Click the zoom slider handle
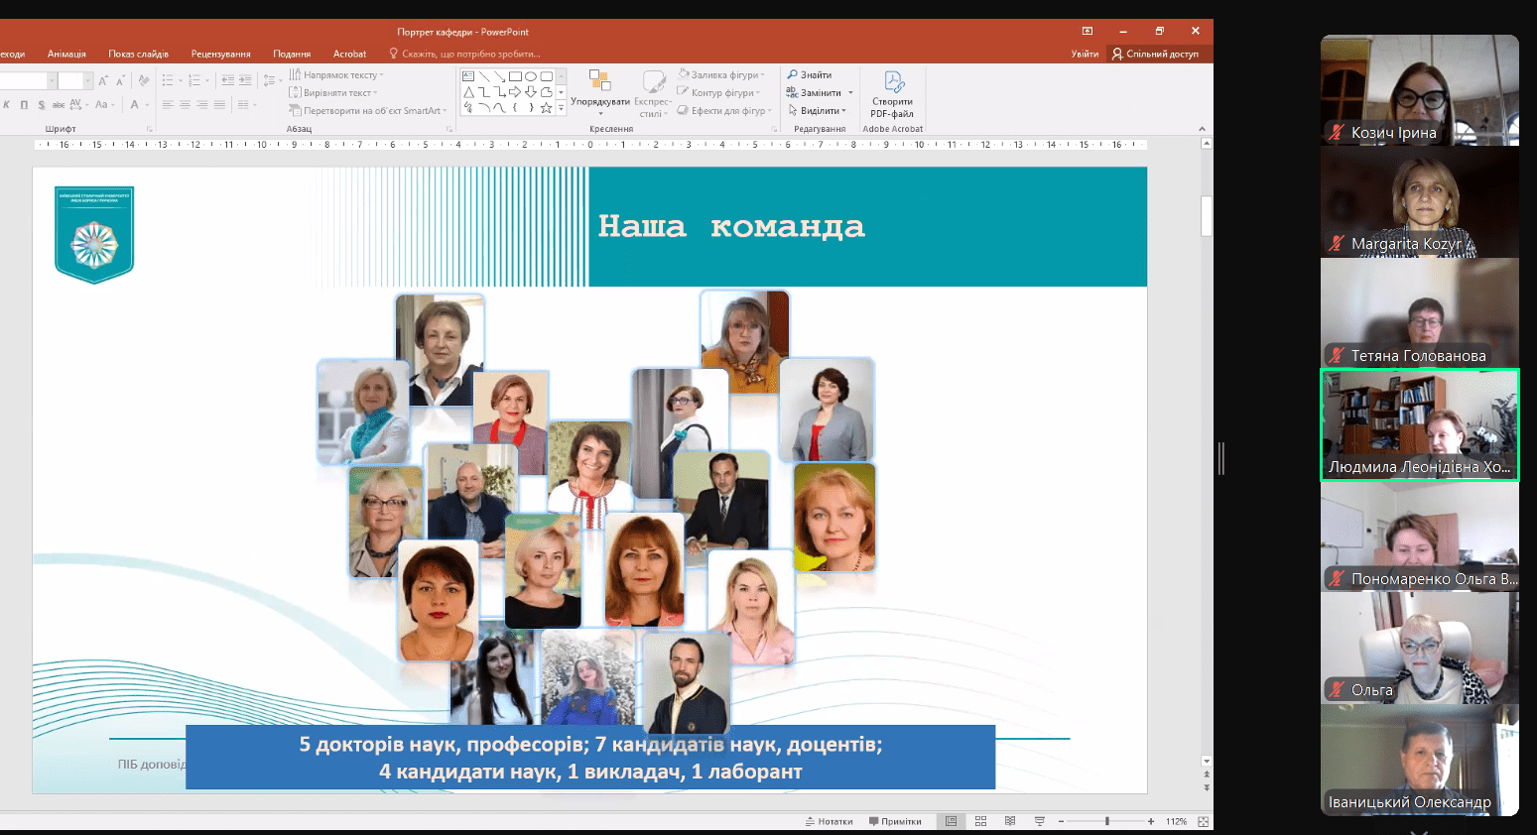 click(x=1107, y=821)
